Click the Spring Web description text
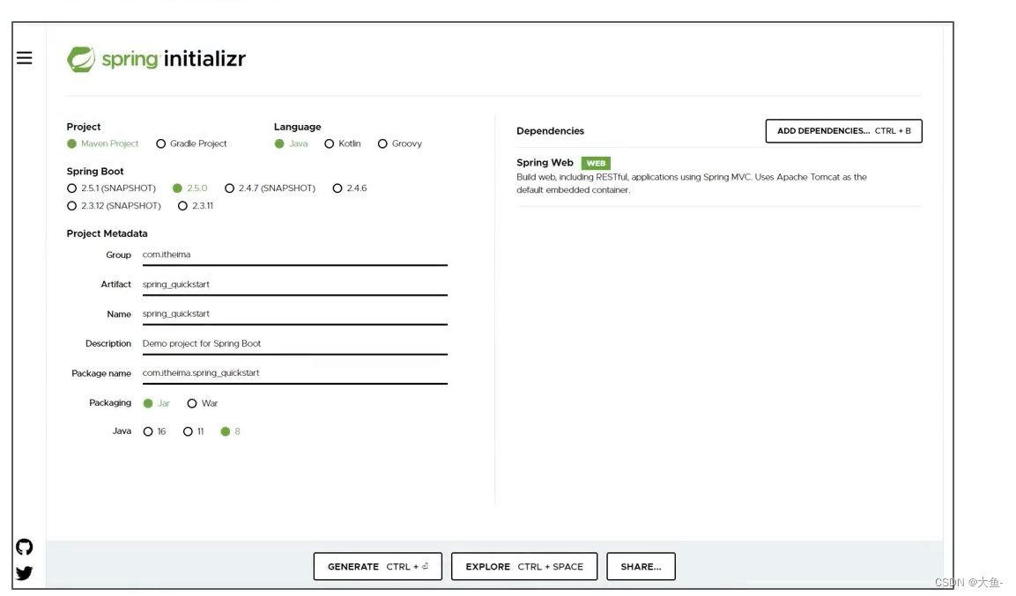 (692, 183)
